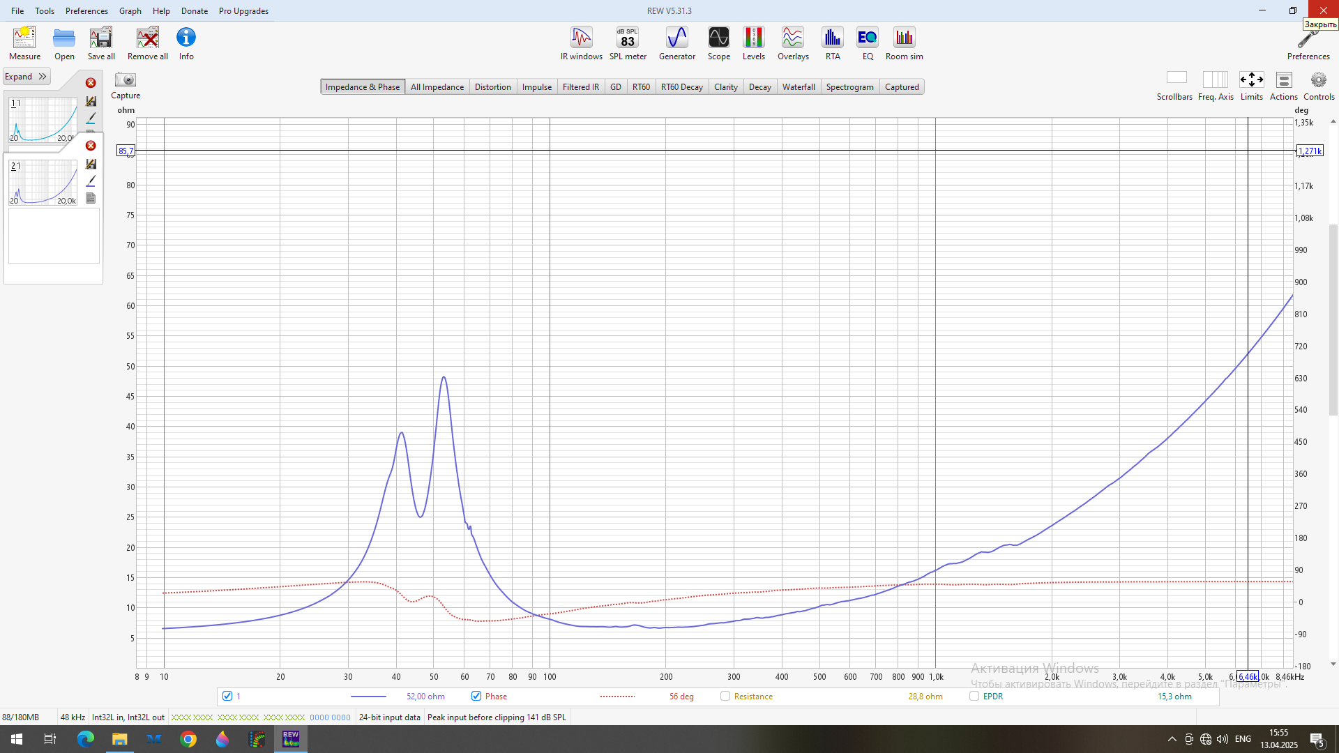Change trace color for measurement 1
The height and width of the screenshot is (753, 1339).
[91, 119]
